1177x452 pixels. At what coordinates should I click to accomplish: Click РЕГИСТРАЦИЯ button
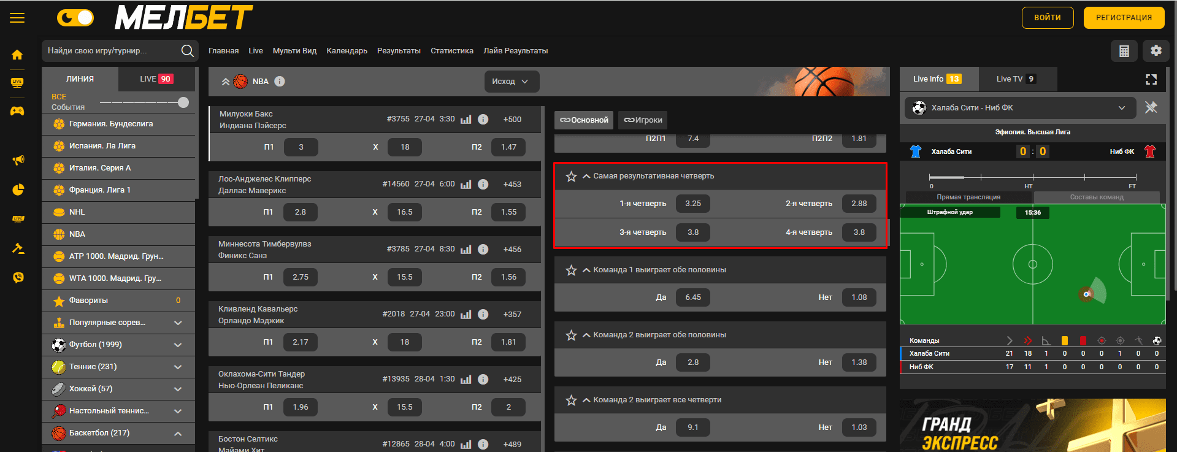[x=1124, y=18]
